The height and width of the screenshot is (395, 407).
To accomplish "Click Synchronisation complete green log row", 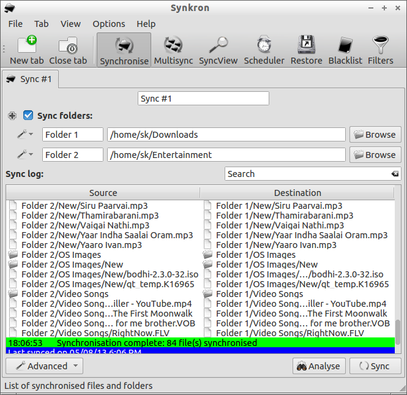I will (200, 343).
